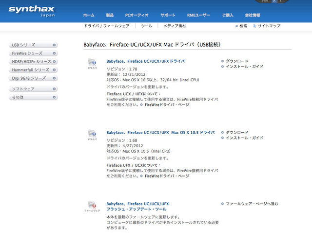Expand the Digi 96/8 シリーズ sidebar item
The height and width of the screenshot is (245, 312).
click(x=33, y=78)
